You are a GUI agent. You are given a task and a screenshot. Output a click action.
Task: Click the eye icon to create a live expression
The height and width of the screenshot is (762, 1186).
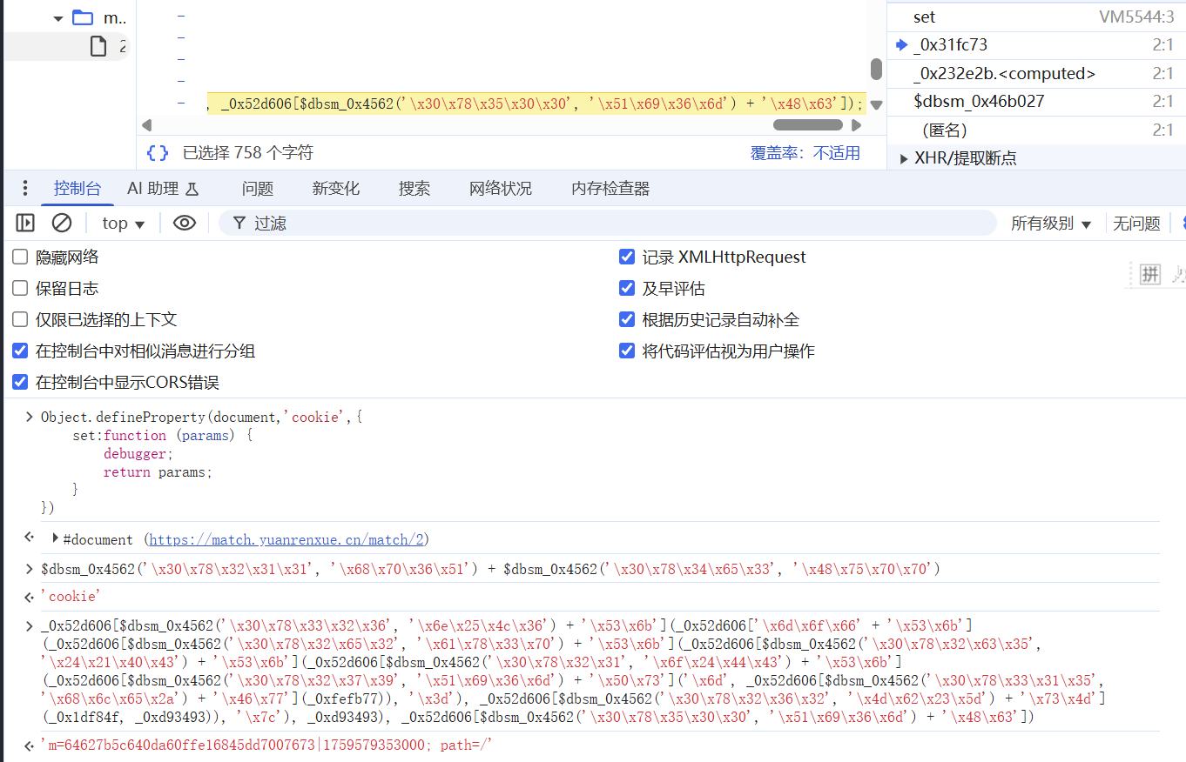point(185,223)
